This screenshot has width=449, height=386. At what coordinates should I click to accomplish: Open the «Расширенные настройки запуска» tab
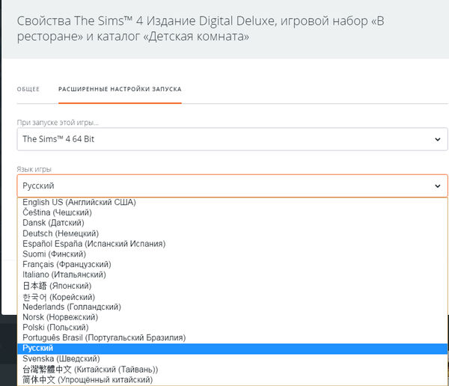120,89
